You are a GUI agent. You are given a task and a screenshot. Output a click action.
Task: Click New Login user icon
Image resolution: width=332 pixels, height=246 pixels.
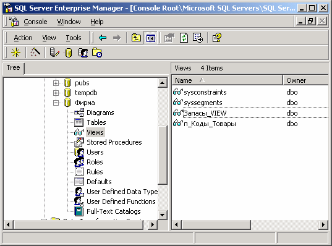tap(83, 53)
